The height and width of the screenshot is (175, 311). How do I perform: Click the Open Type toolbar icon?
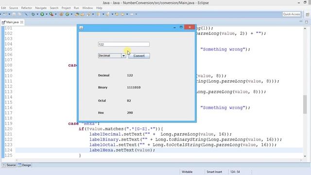pyautogui.click(x=77, y=14)
